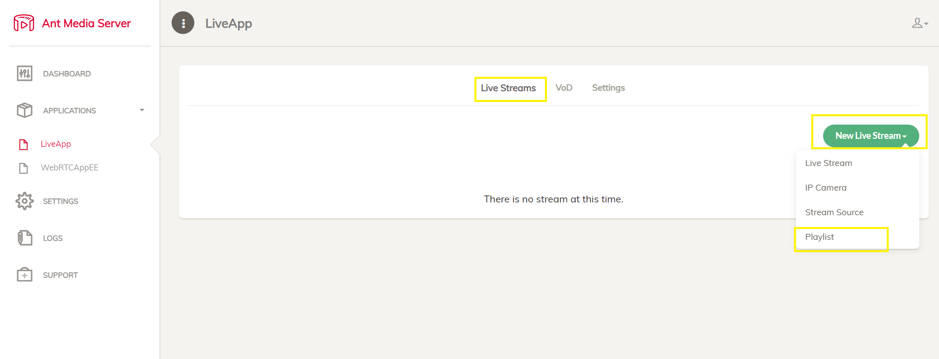This screenshot has width=939, height=359.
Task: Open the Settings tab in LiveApp
Action: point(609,88)
